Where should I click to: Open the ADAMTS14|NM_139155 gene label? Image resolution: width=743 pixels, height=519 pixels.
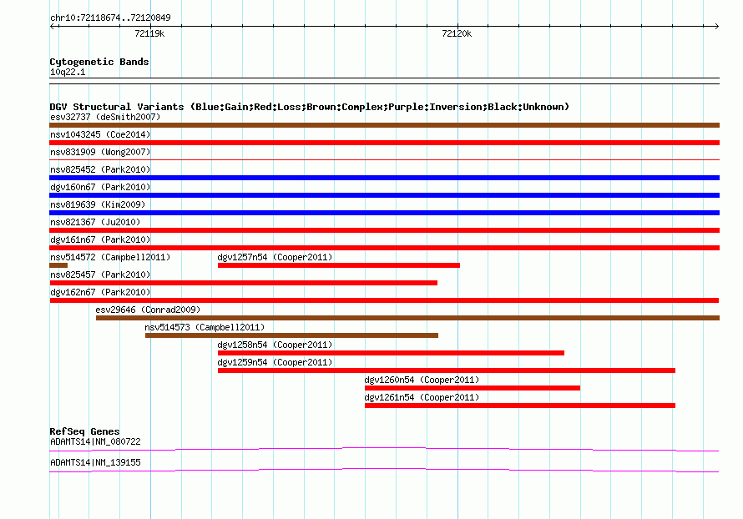coord(95,462)
